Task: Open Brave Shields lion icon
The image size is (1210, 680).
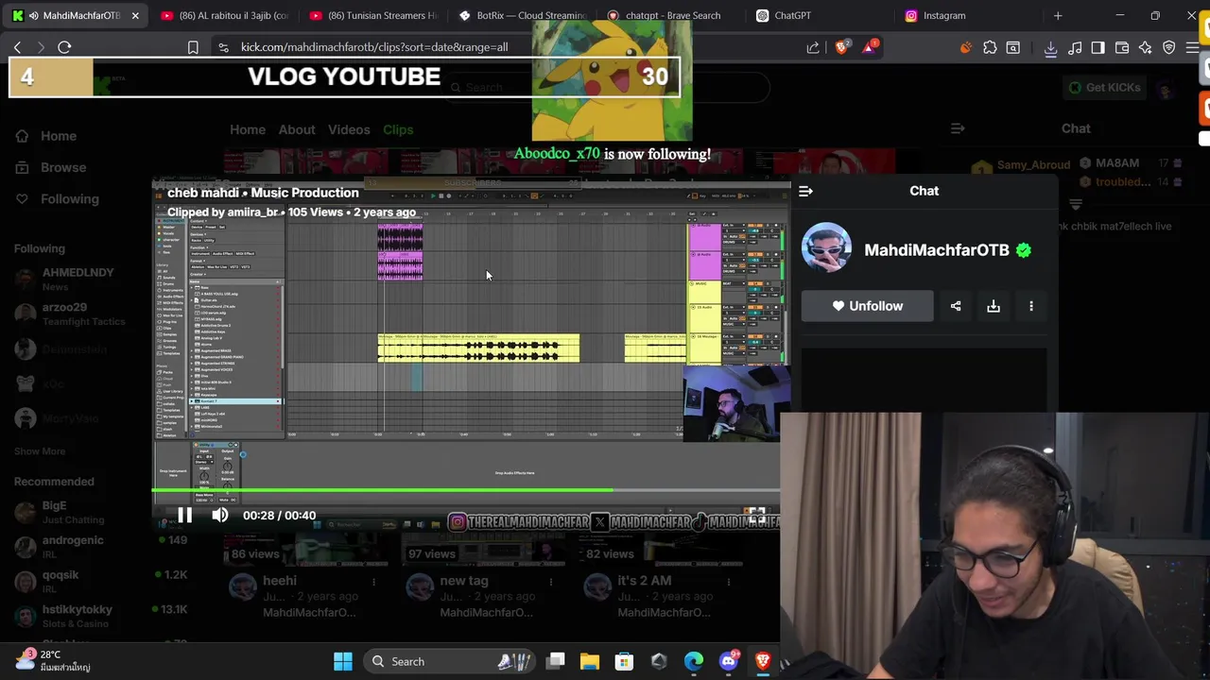Action: 841,47
